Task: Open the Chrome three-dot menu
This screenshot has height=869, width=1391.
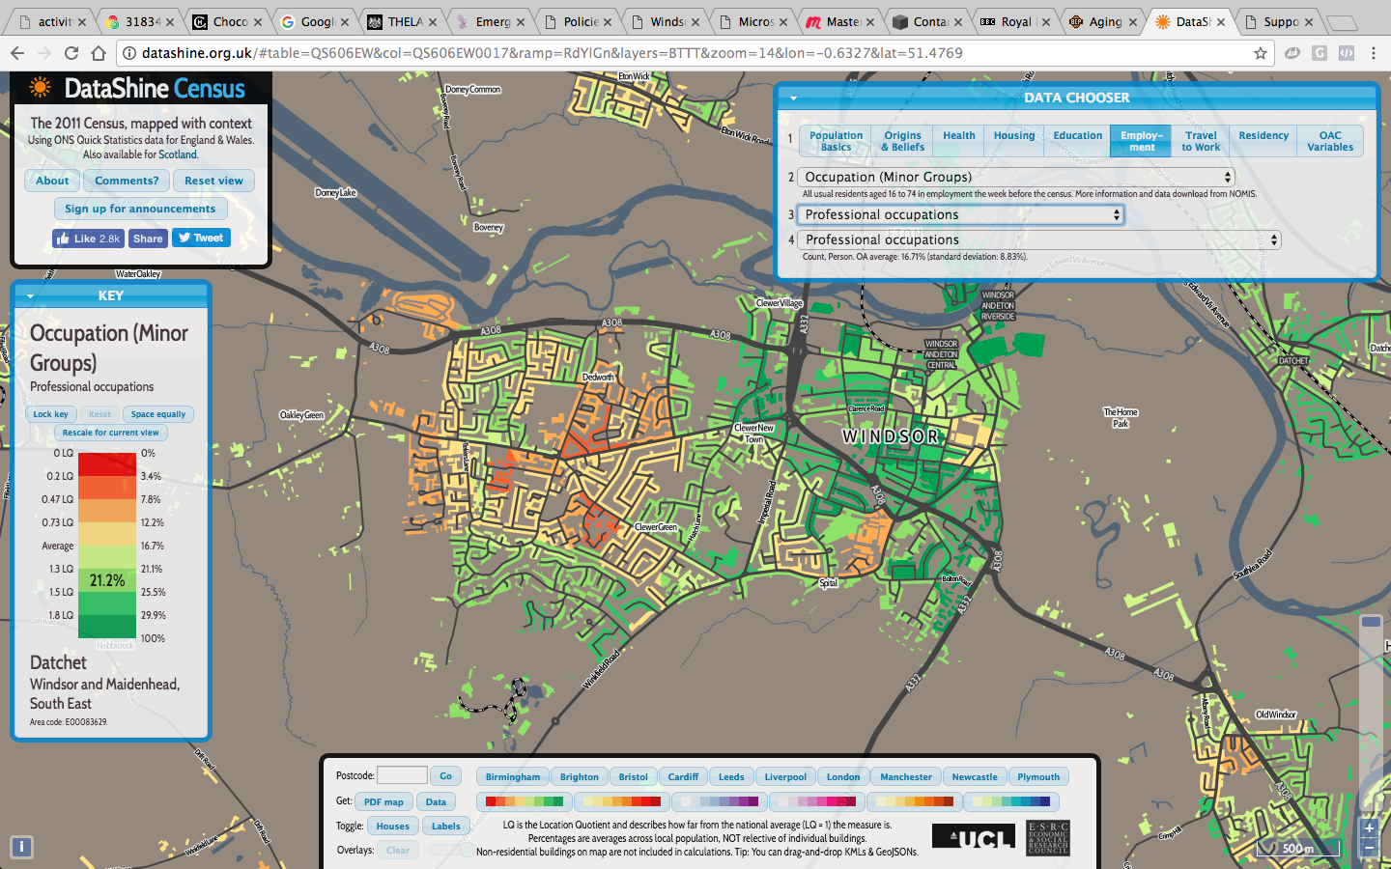Action: 1374,53
